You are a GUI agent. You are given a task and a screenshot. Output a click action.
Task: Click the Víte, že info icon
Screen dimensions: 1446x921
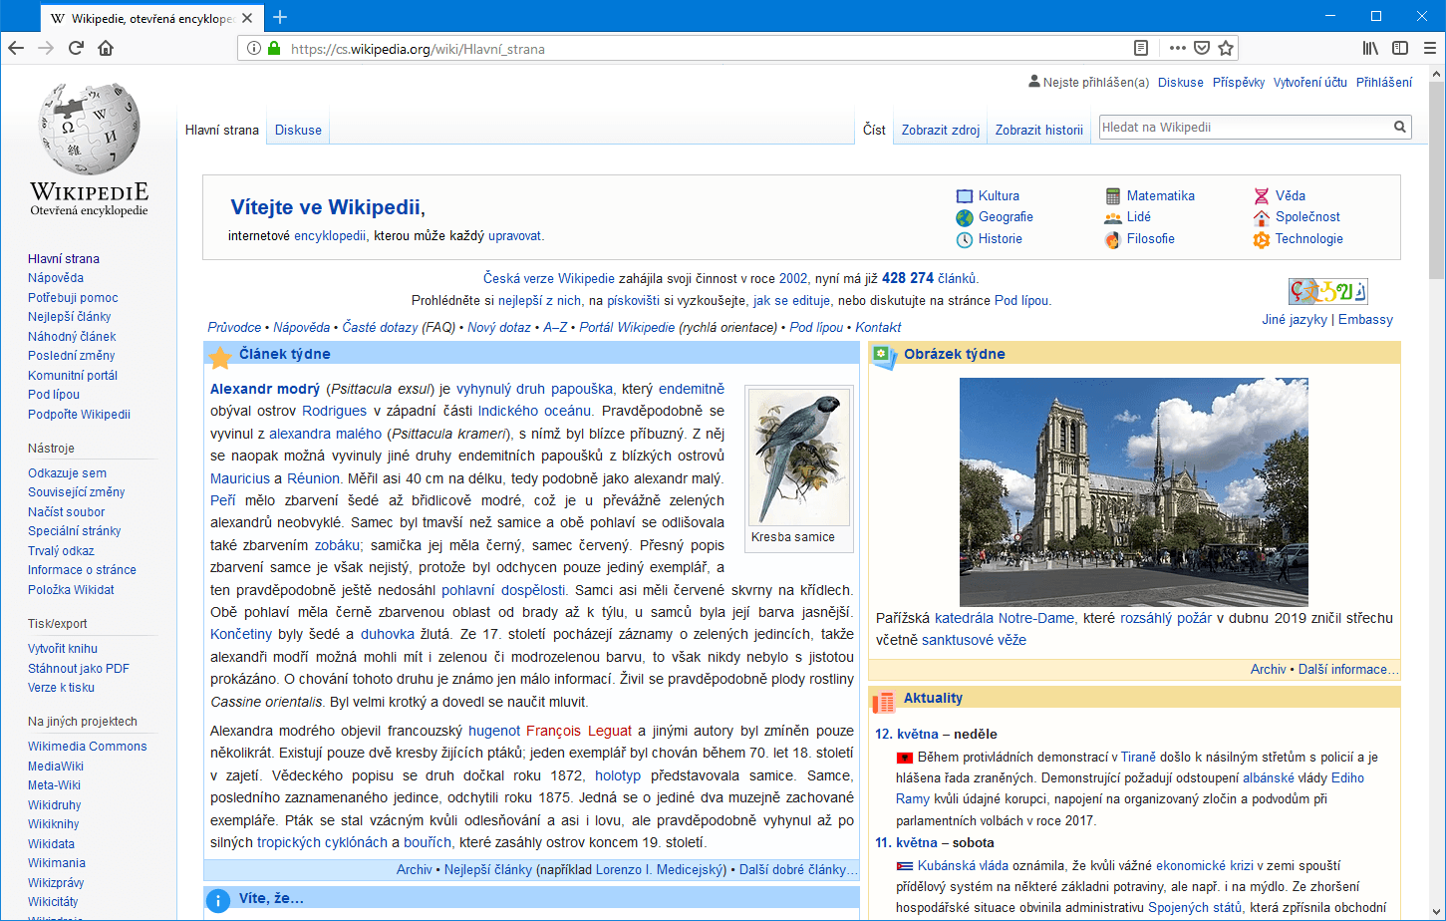[218, 900]
